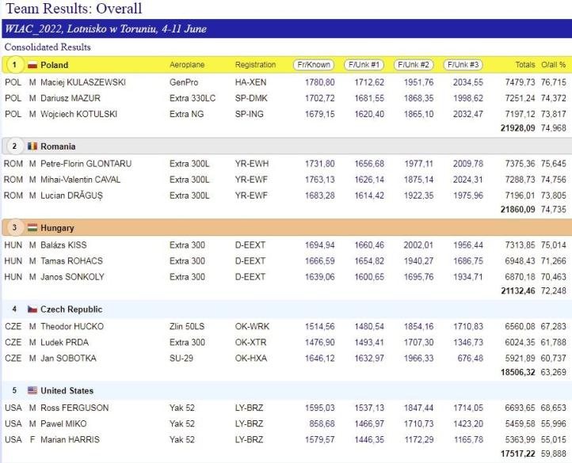Click Romania team total 21860,09

(x=517, y=210)
